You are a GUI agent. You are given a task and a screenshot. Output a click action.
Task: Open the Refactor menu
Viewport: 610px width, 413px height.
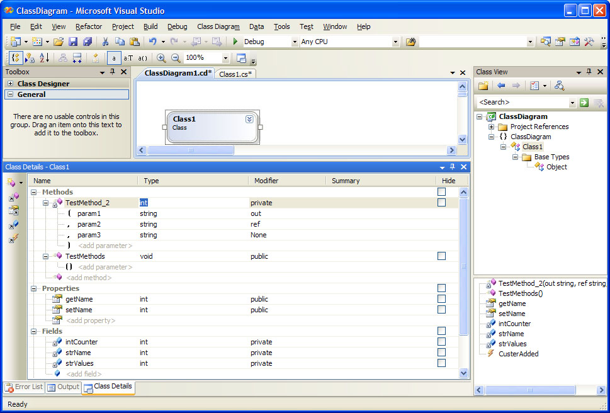click(89, 26)
